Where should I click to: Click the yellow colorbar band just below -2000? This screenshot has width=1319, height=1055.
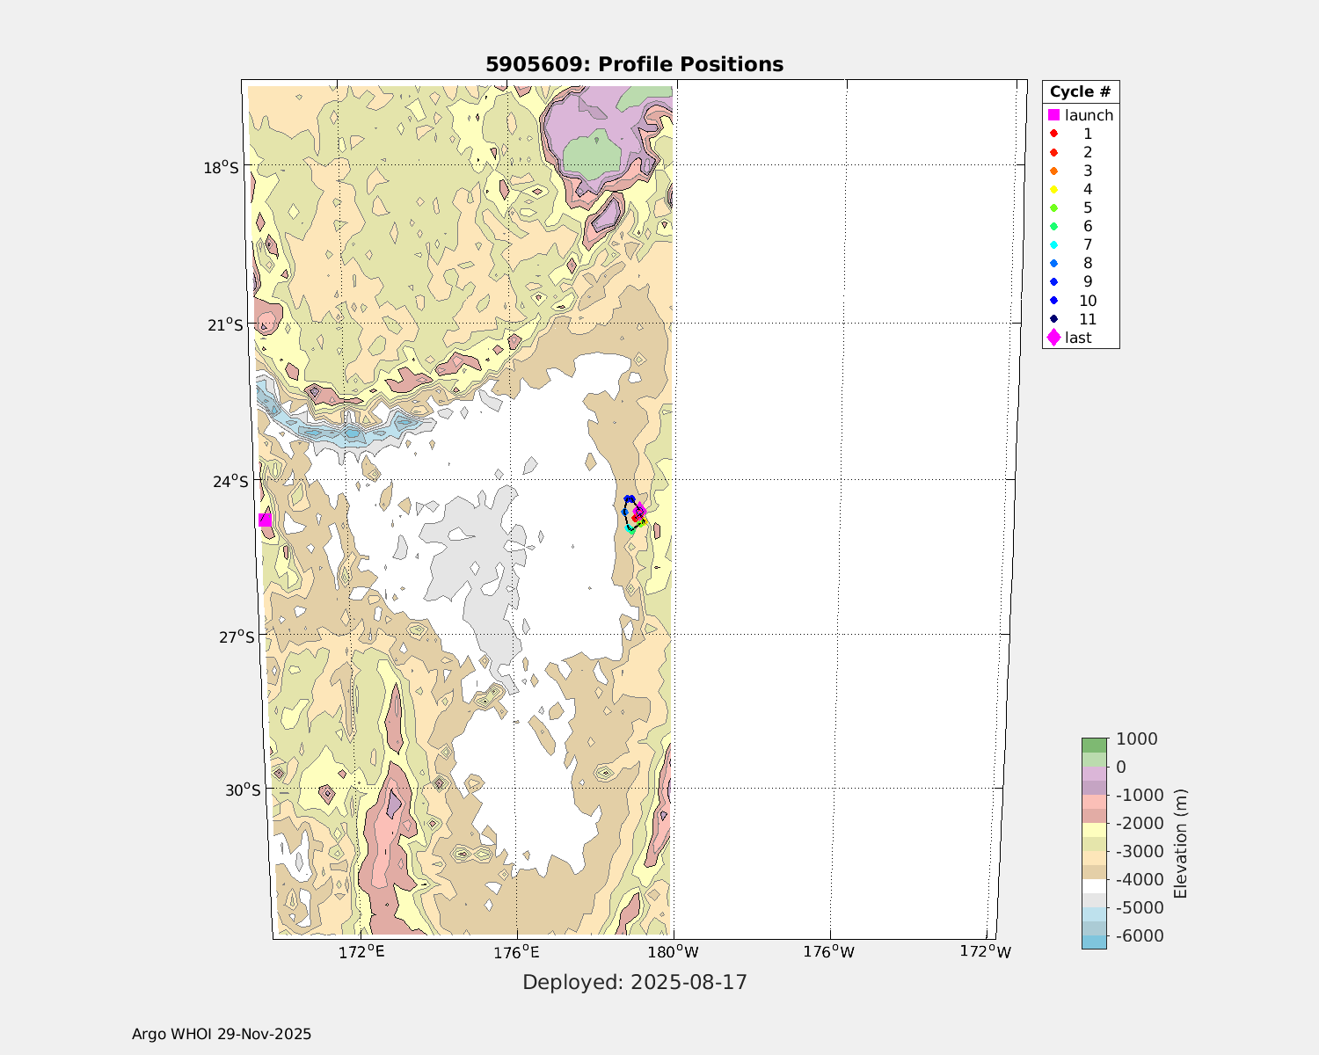[1094, 830]
